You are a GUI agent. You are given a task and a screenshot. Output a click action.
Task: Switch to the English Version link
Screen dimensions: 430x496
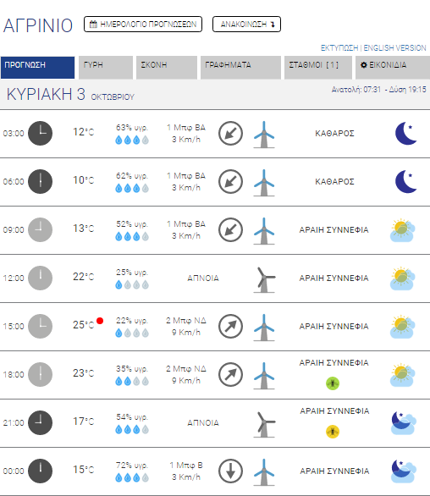click(x=395, y=48)
